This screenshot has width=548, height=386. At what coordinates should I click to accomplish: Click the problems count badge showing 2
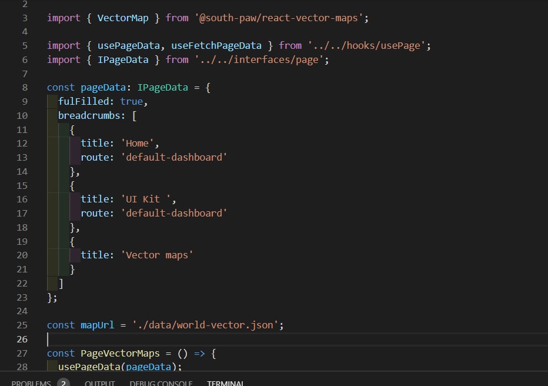[64, 382]
